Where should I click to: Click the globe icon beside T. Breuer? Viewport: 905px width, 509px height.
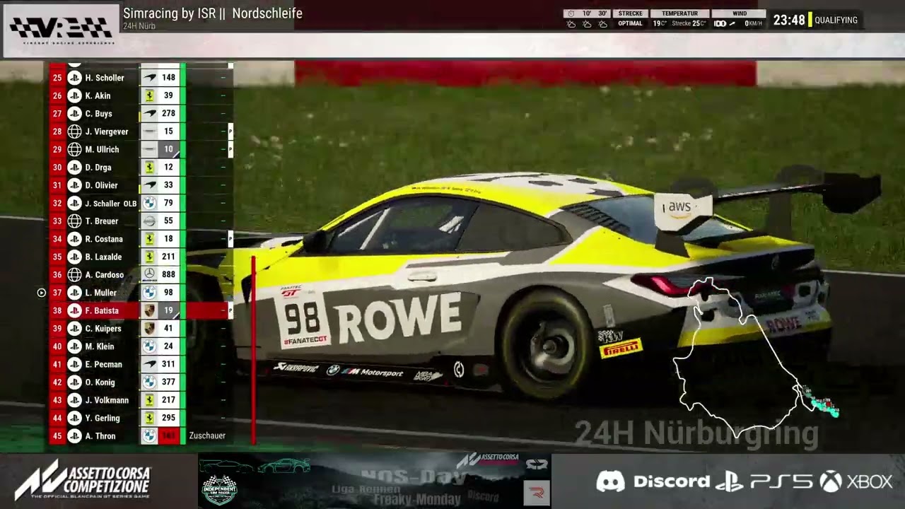(x=74, y=221)
